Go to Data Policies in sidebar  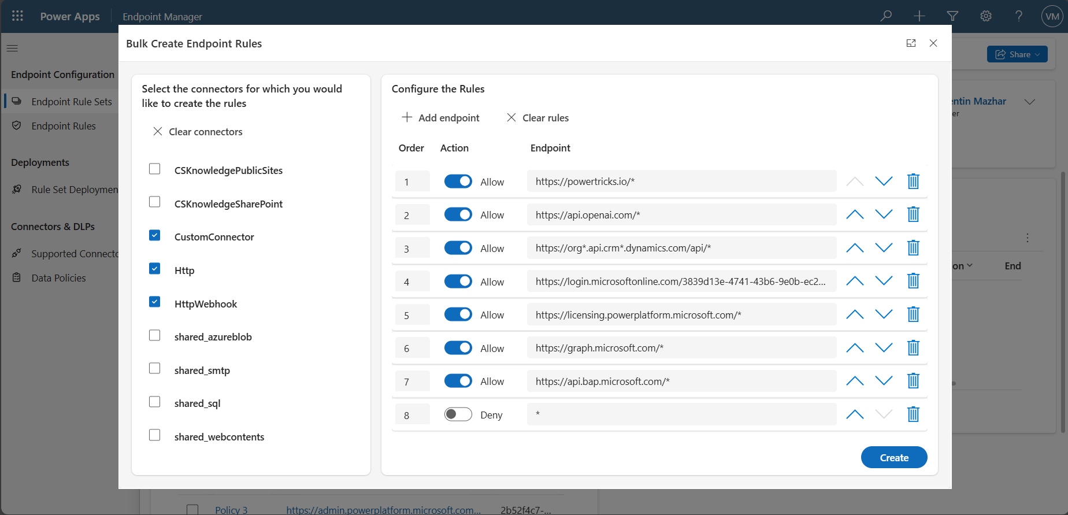[58, 278]
